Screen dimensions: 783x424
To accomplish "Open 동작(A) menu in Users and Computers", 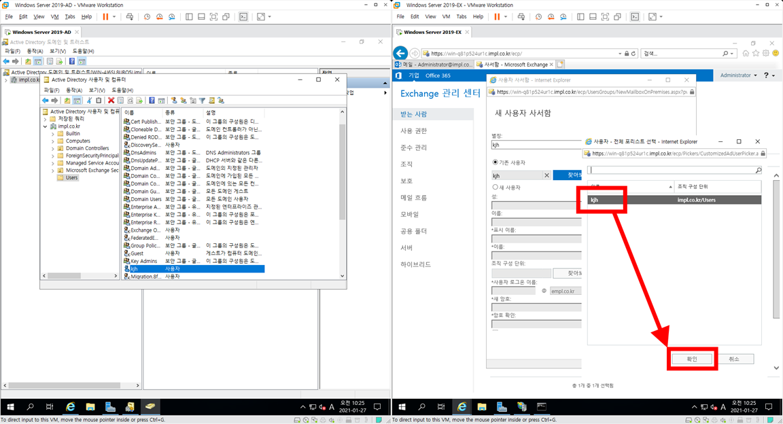I will pos(74,90).
